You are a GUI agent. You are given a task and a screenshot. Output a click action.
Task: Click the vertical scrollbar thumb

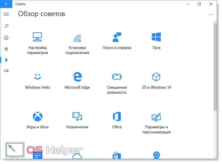click(x=215, y=67)
